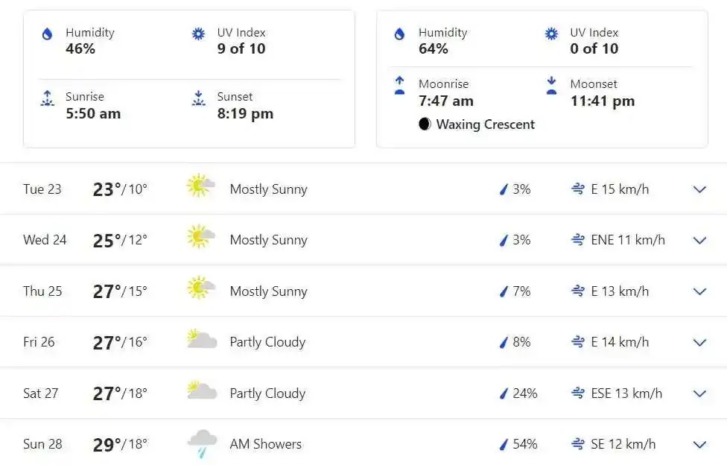Click the Waxing Crescent moon phase icon
The height and width of the screenshot is (465, 727).
pos(425,124)
